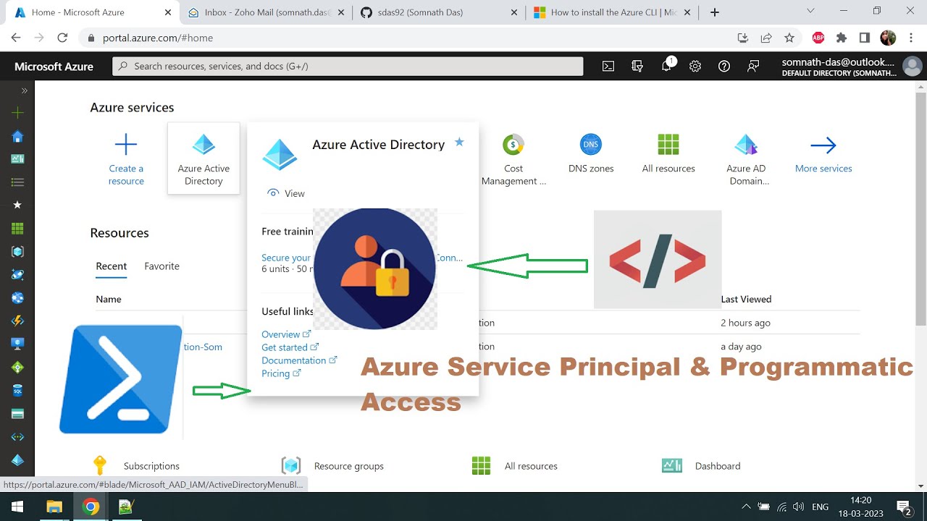Open Pricing useful link
This screenshot has width=927, height=521.
click(x=281, y=373)
